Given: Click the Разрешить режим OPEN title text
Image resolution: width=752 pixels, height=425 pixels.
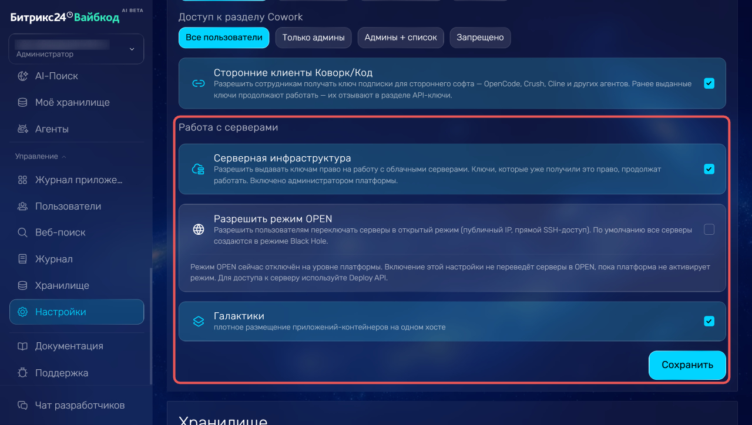Looking at the screenshot, I should pos(273,219).
